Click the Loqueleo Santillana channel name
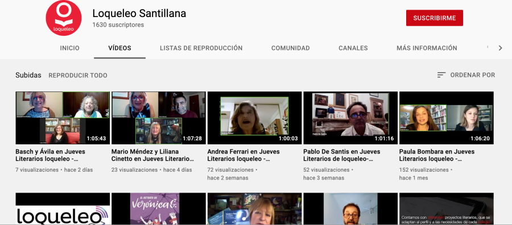 click(139, 14)
